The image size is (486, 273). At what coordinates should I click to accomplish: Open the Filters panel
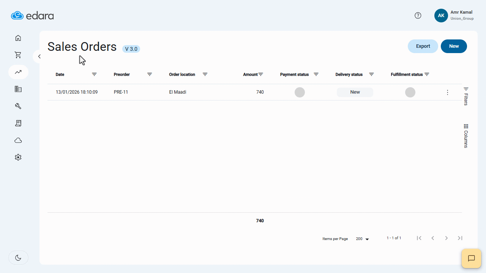click(x=465, y=95)
